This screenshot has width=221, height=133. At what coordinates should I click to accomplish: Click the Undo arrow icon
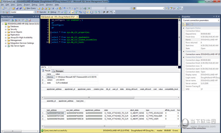64,8
